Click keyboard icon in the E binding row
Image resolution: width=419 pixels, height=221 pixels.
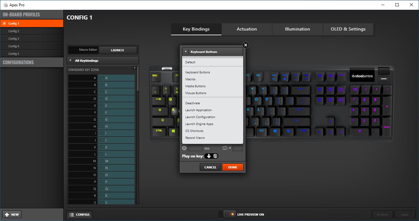101,105
